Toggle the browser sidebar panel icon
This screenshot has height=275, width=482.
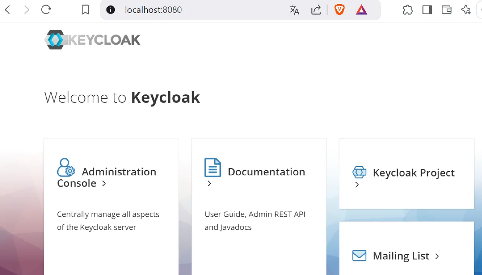point(427,10)
